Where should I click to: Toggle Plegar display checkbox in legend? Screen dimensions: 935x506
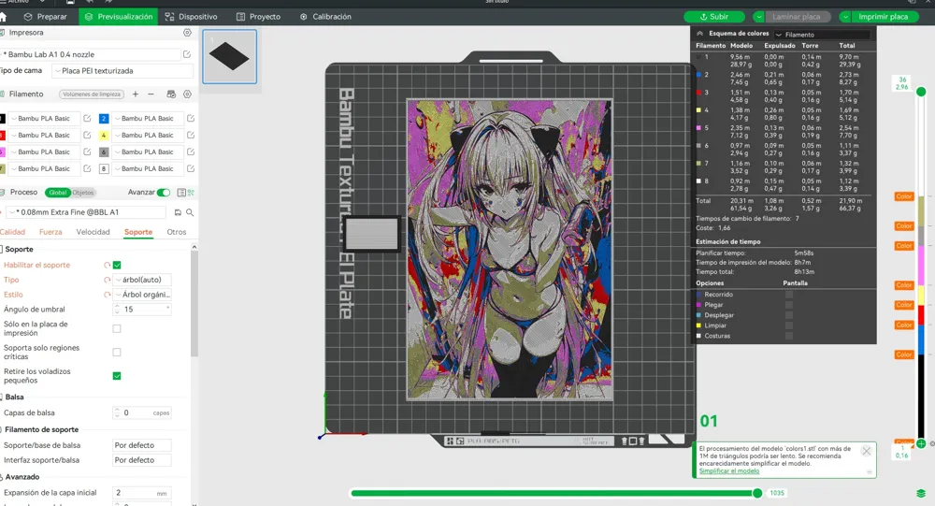pyautogui.click(x=789, y=305)
